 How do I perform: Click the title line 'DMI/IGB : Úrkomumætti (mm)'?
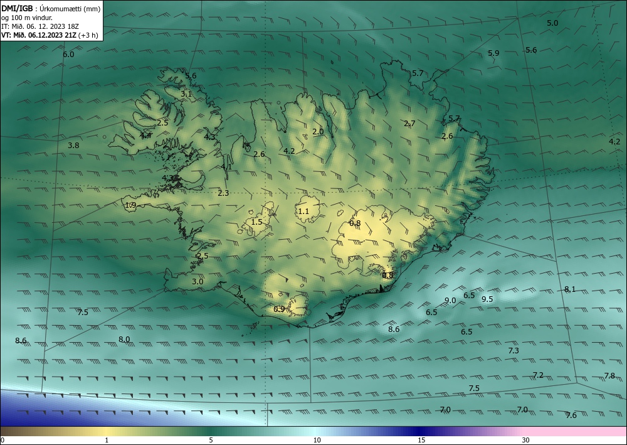click(51, 8)
